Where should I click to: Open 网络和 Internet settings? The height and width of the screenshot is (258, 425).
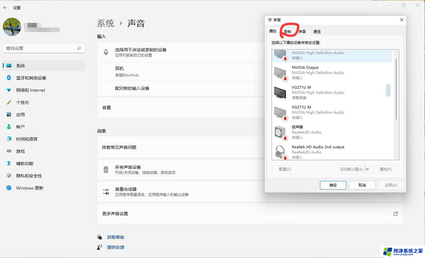(x=44, y=90)
